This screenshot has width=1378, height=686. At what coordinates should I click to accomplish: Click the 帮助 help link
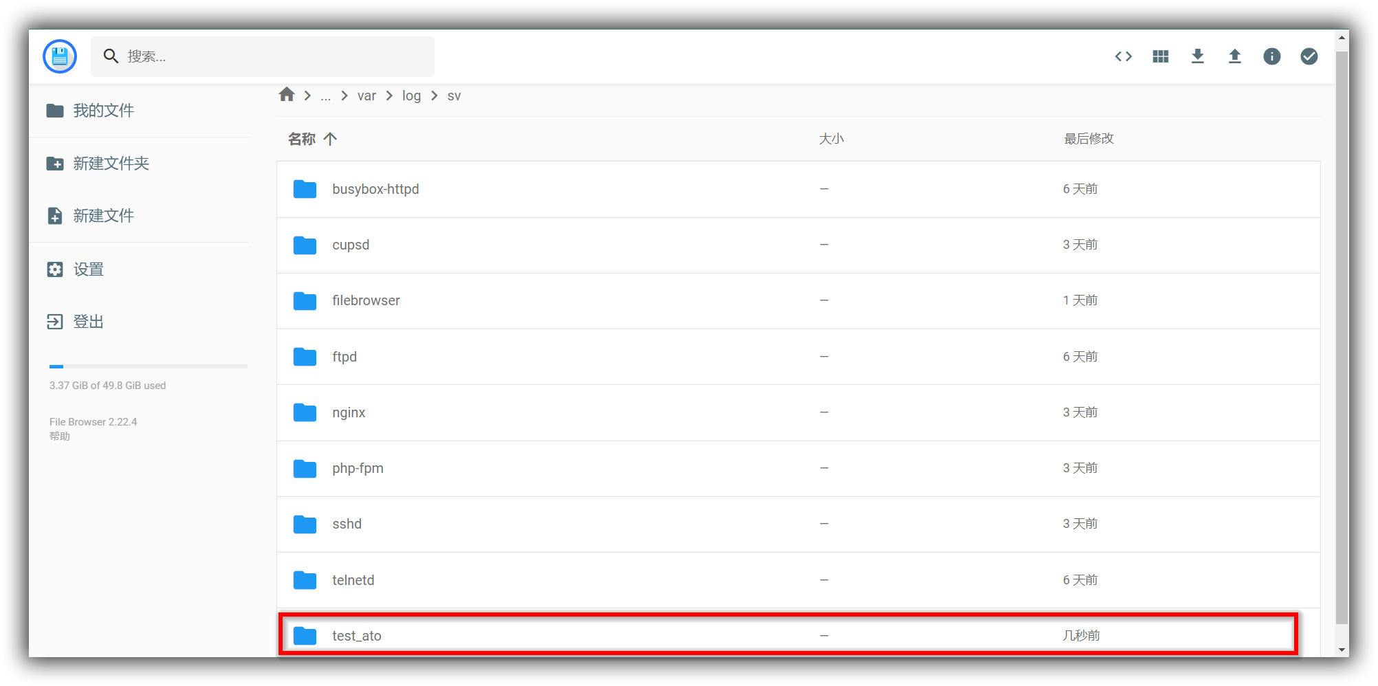tap(60, 436)
